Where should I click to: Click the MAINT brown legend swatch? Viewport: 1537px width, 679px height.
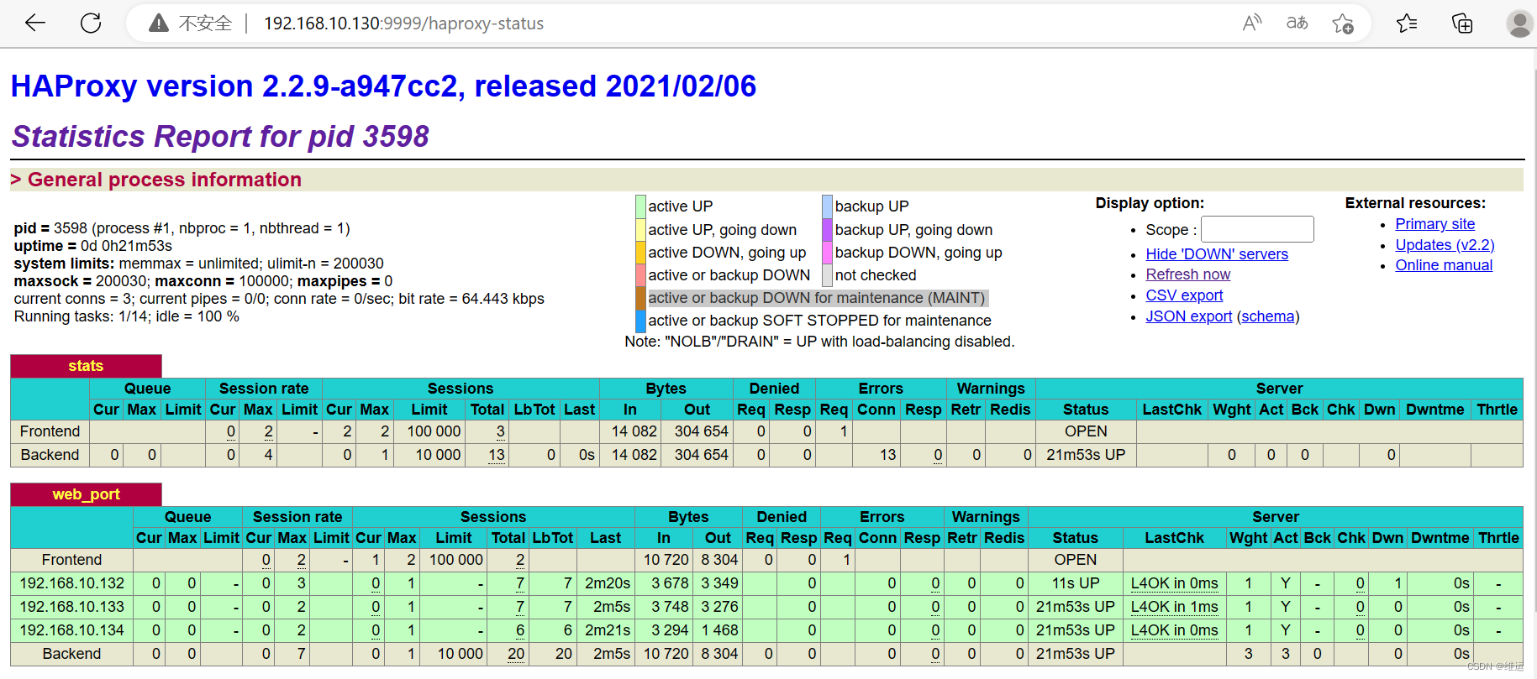(x=640, y=298)
